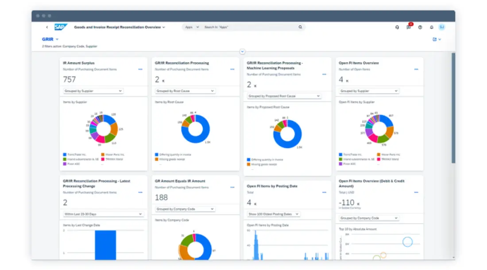Screen dimensions: 487x270
Task: Click the Search In Apps field
Action: point(250,27)
